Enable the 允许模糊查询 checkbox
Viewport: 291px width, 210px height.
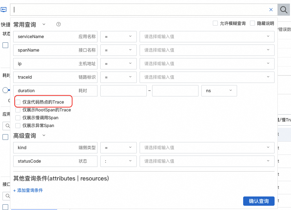(x=215, y=23)
